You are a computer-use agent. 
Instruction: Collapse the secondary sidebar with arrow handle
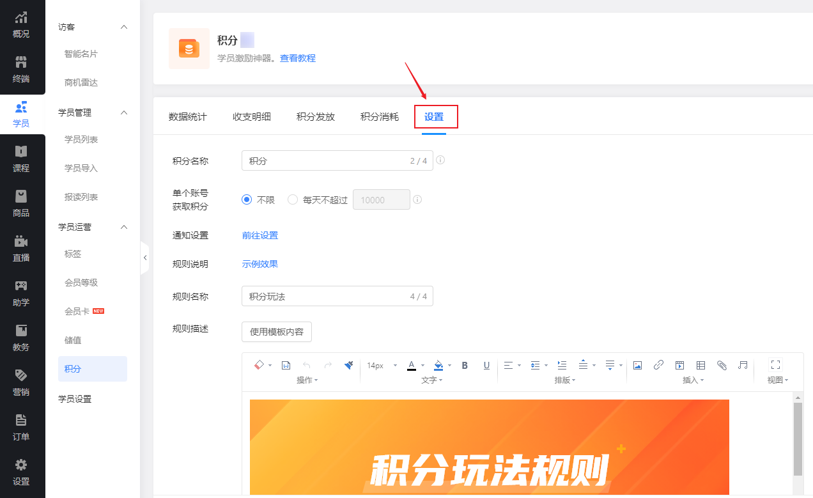(144, 258)
